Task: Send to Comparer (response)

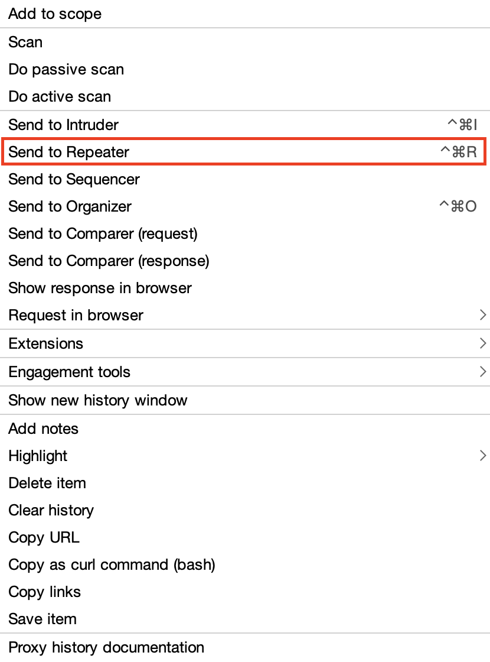Action: coord(109,261)
